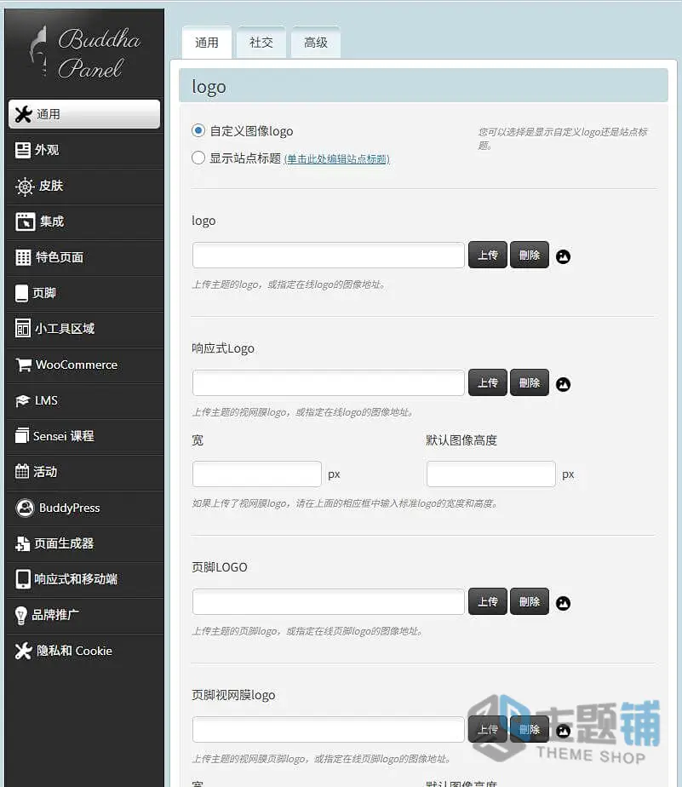Click the WooCommerce shopping cart icon
Screen dimensions: 682x787
coord(24,365)
